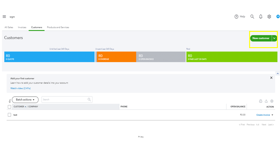
Task: Filter by the grey 0 OPEN INVOICE bar
Action: tap(161, 57)
